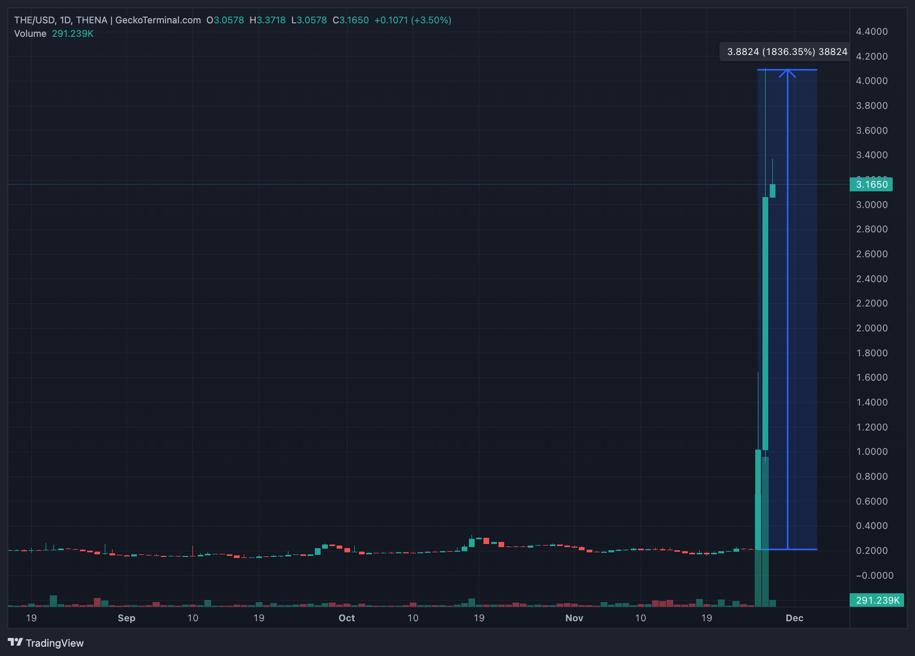
Task: Click the High value H3.3718
Action: pyautogui.click(x=268, y=20)
